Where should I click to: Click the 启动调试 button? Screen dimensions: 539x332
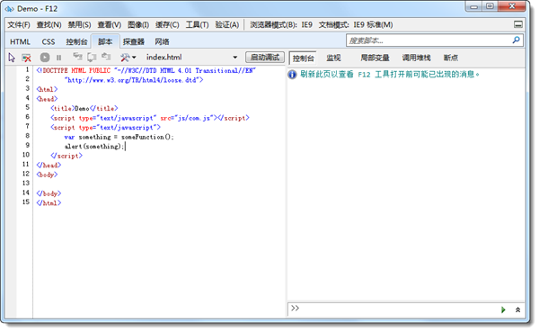[x=265, y=58]
